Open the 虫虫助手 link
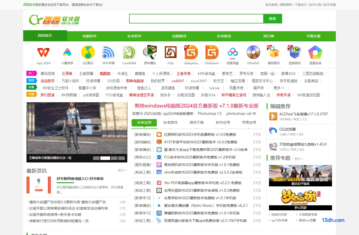Screen dimensions: 359x235 click(48, 81)
